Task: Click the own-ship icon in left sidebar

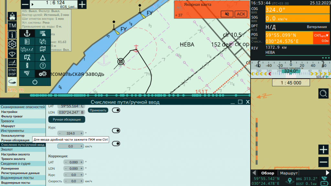Action: (12, 16)
